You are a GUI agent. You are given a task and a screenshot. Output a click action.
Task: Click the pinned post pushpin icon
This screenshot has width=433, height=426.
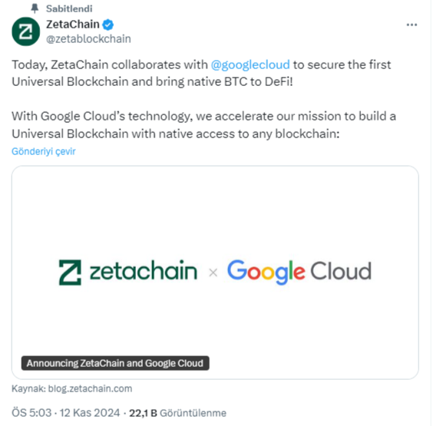click(35, 8)
